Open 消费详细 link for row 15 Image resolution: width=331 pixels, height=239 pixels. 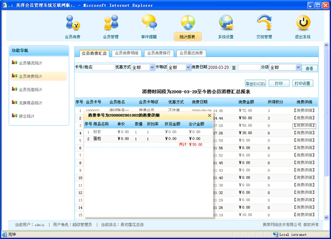304,215
